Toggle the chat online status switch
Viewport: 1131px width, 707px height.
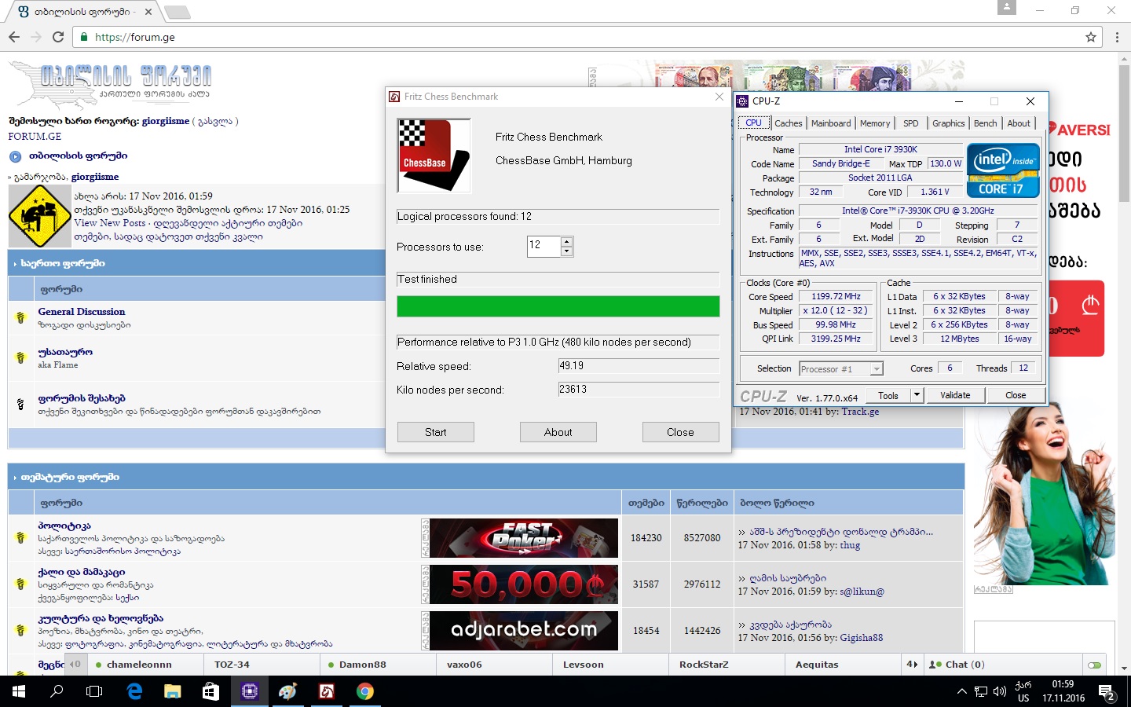[1094, 665]
